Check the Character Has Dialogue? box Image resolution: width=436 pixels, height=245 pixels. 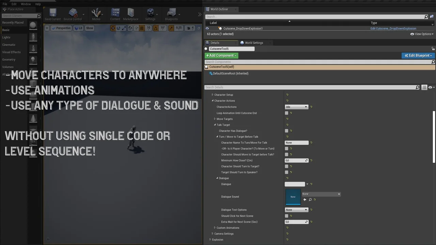286,131
